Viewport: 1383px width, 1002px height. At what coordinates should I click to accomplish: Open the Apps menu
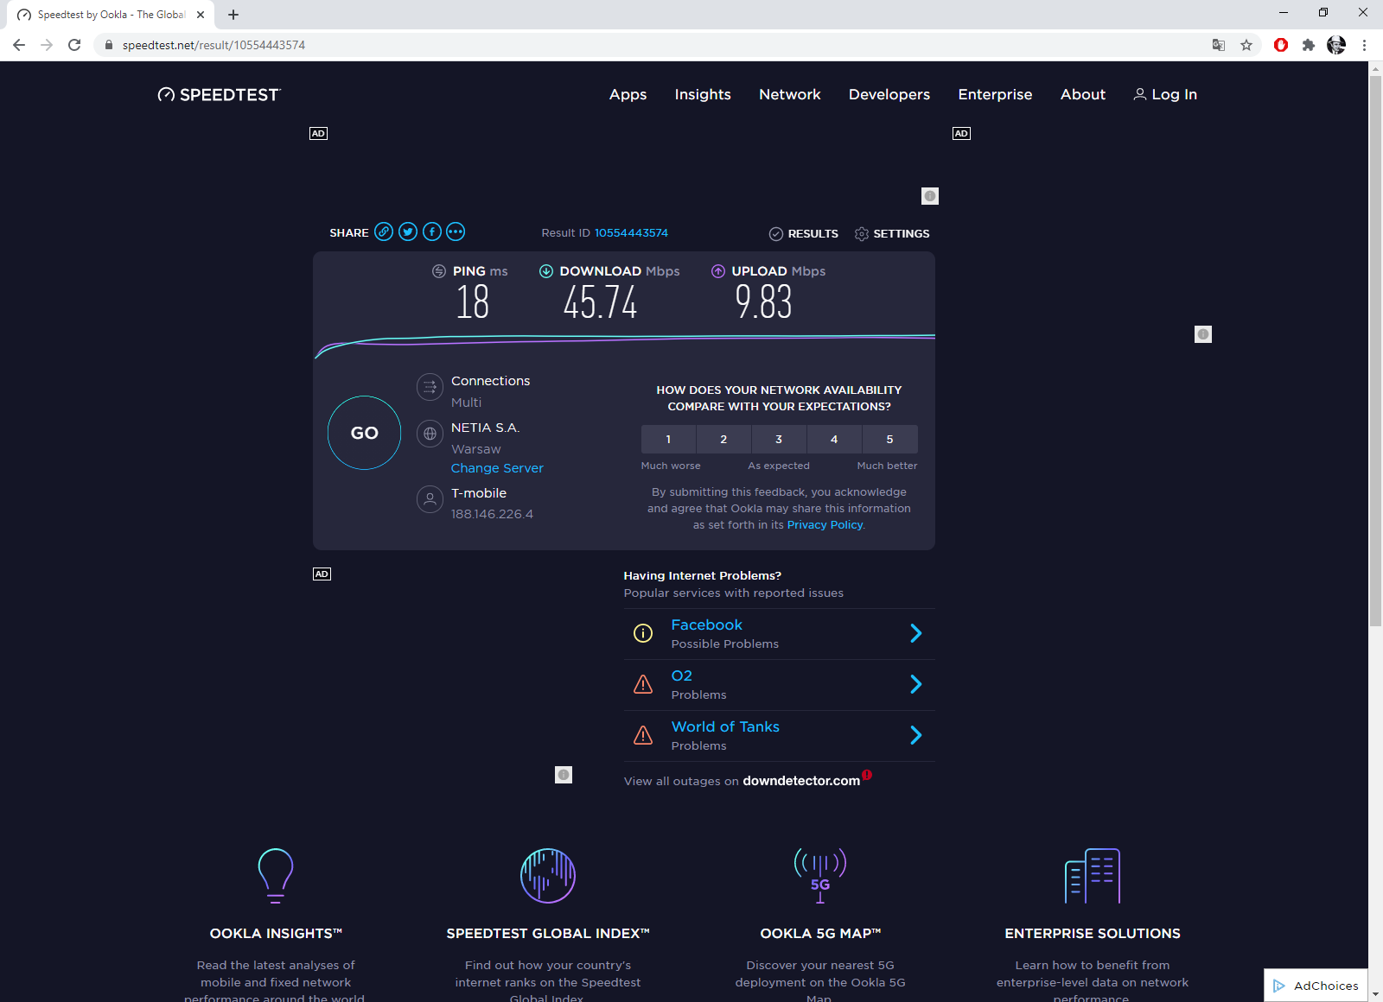coord(628,95)
